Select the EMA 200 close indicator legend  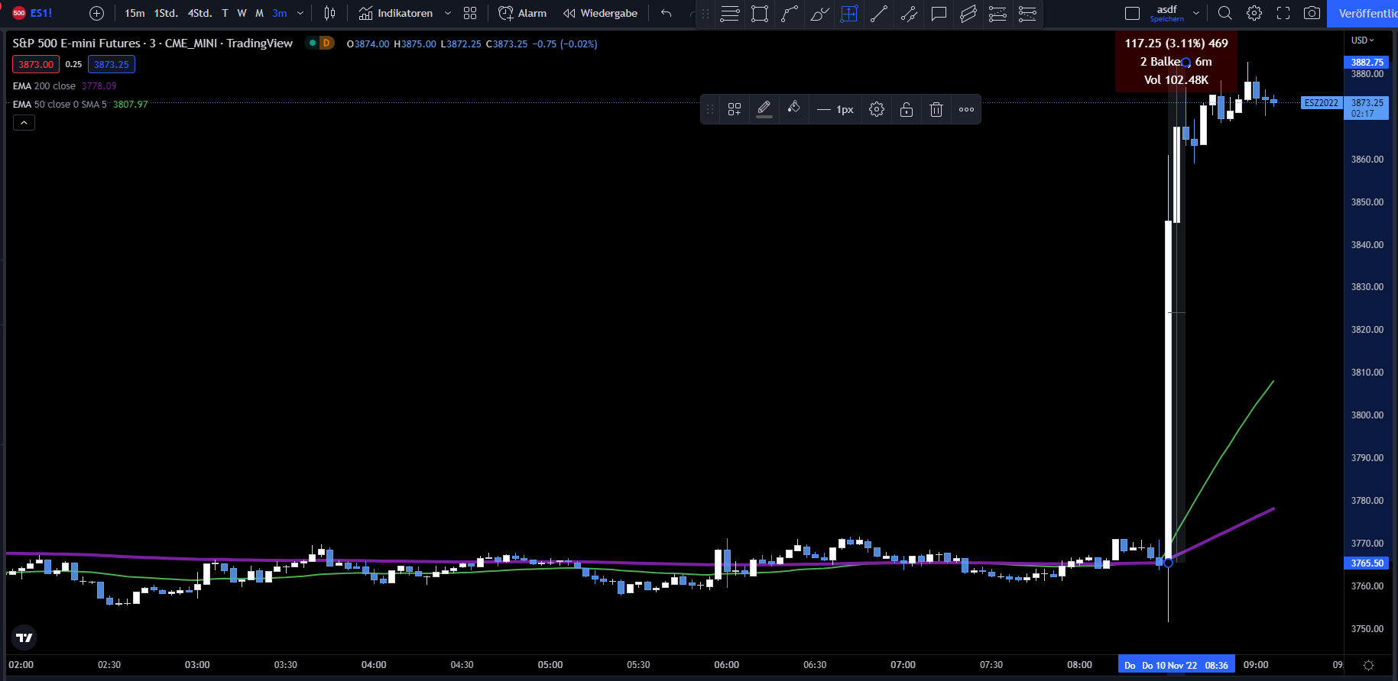(x=44, y=86)
